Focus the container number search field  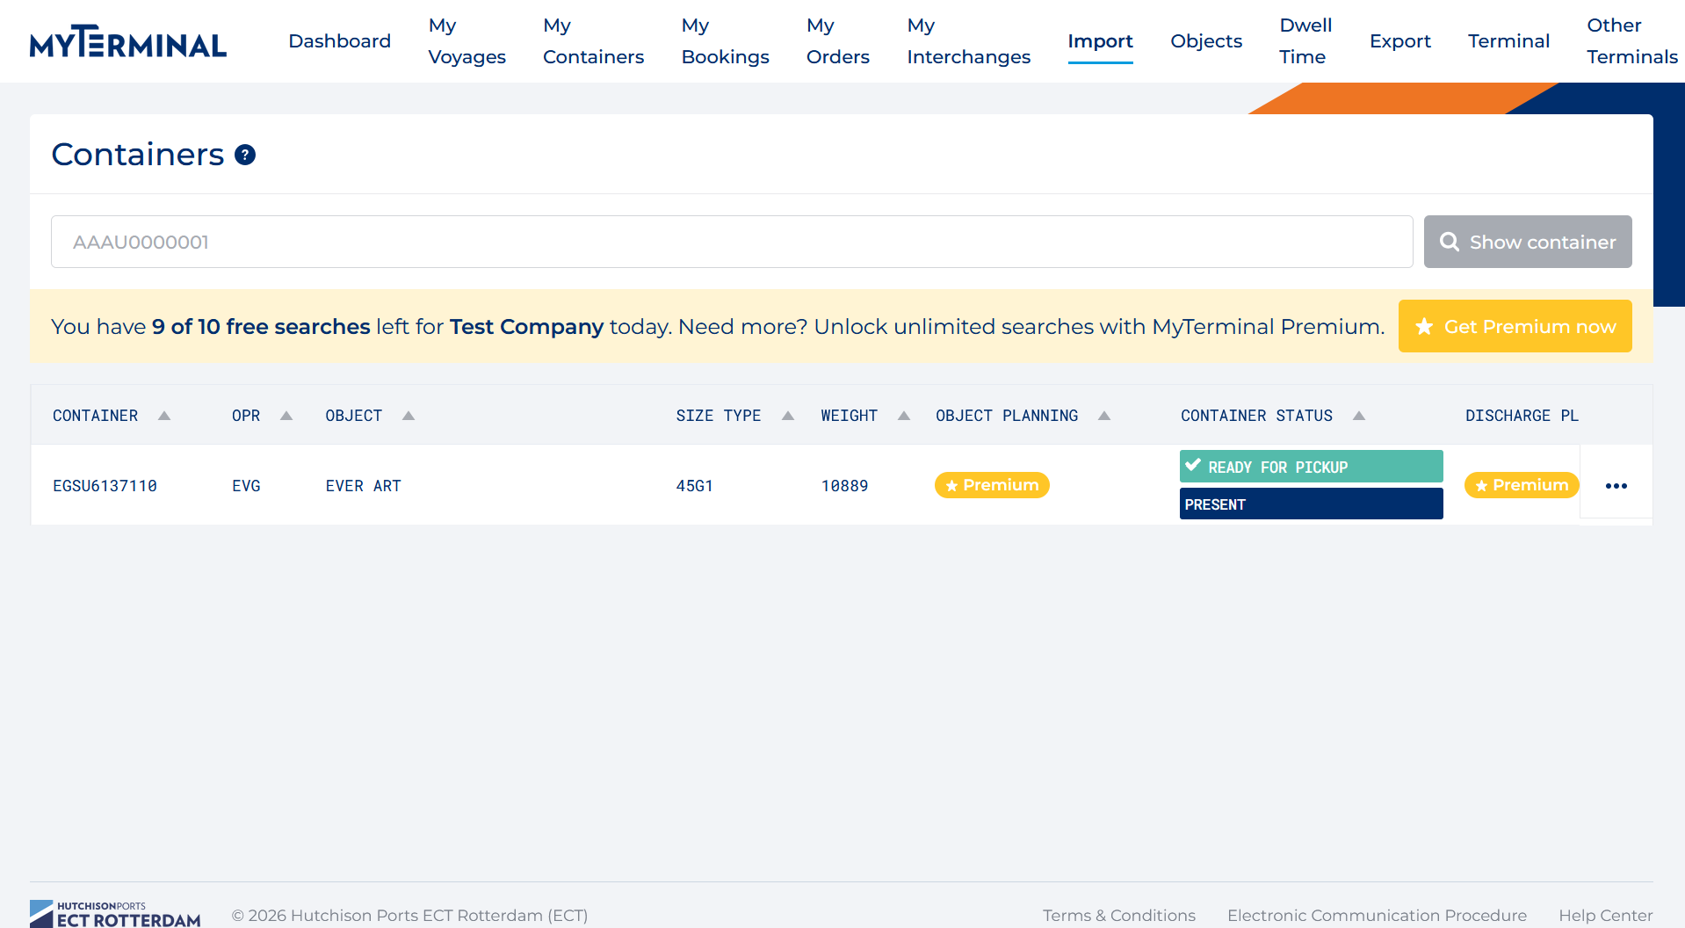click(731, 243)
